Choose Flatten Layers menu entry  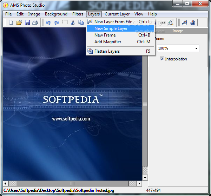pyautogui.click(x=120, y=51)
